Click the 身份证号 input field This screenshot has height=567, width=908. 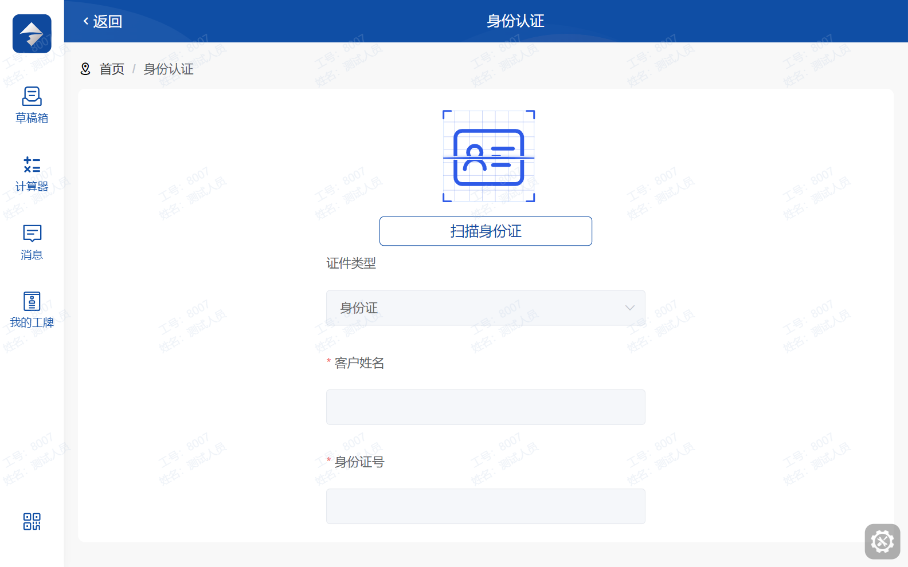click(486, 506)
